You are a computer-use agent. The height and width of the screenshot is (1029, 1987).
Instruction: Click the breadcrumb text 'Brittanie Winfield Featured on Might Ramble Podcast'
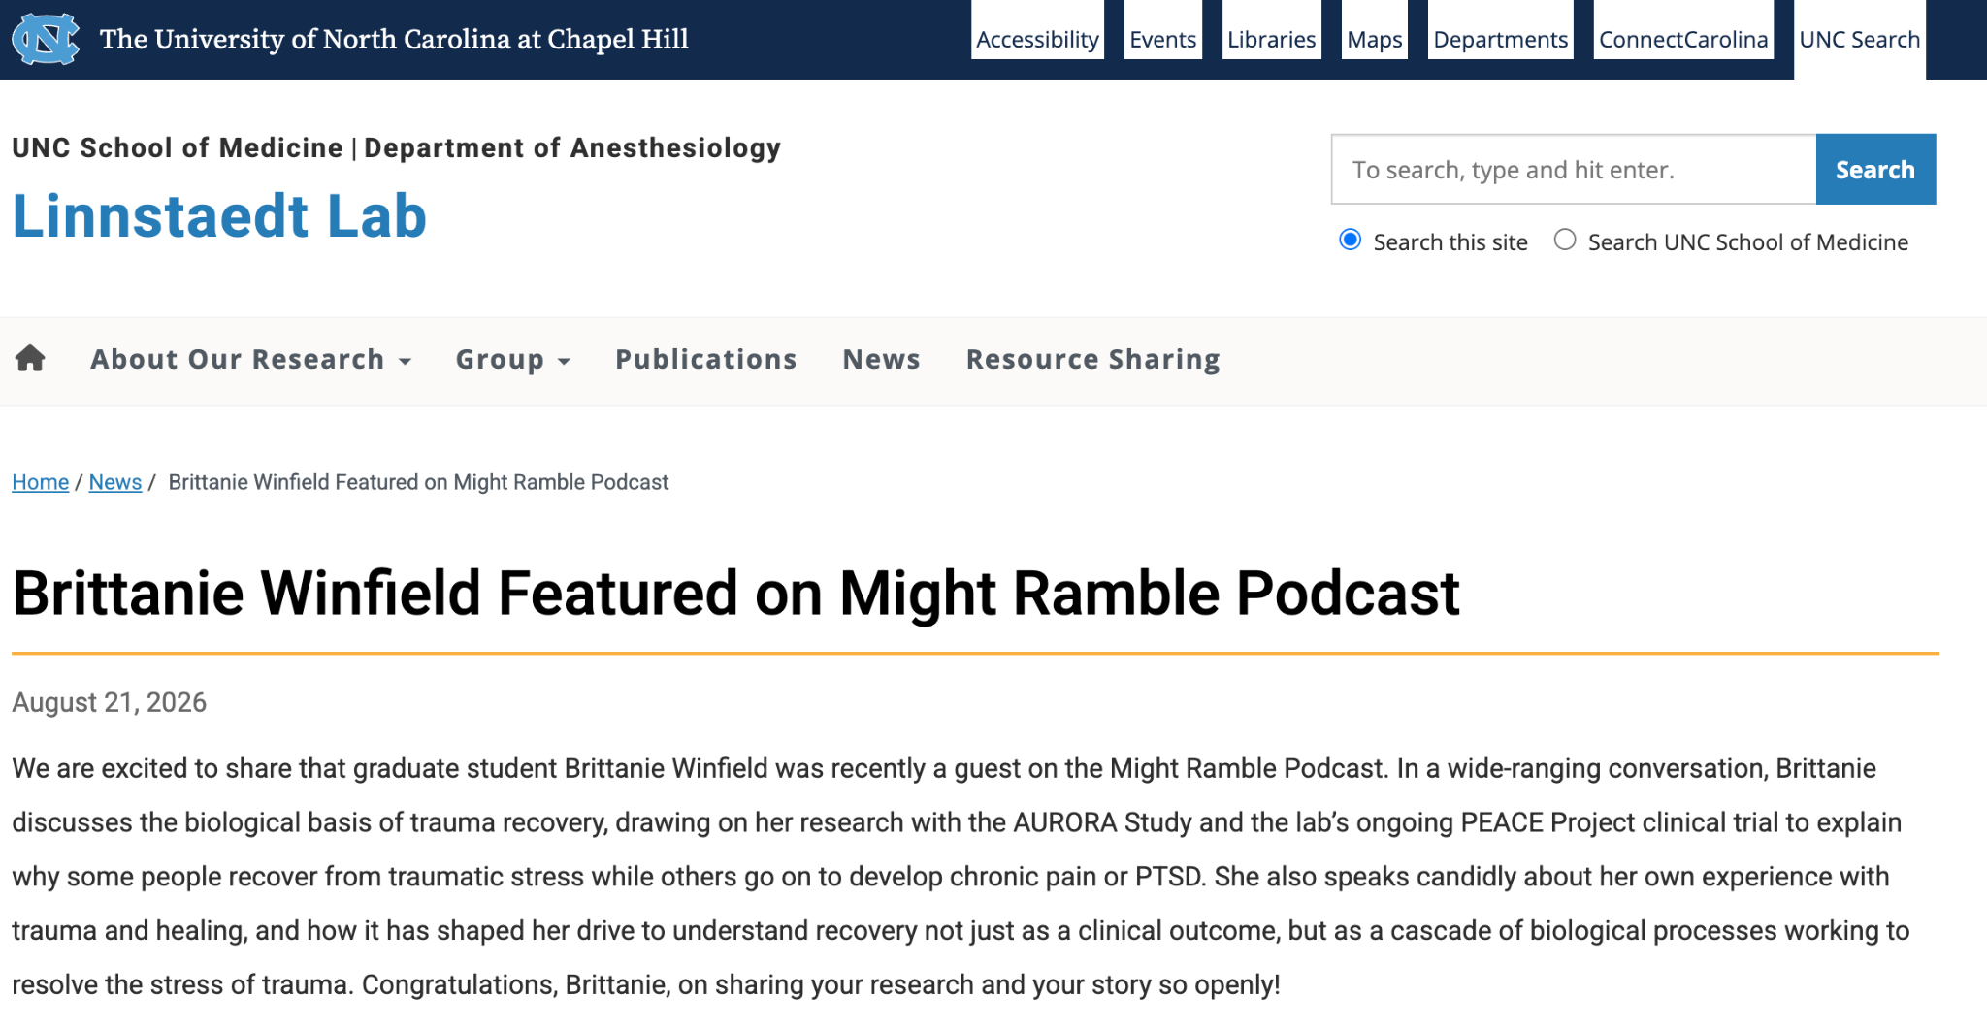(418, 482)
